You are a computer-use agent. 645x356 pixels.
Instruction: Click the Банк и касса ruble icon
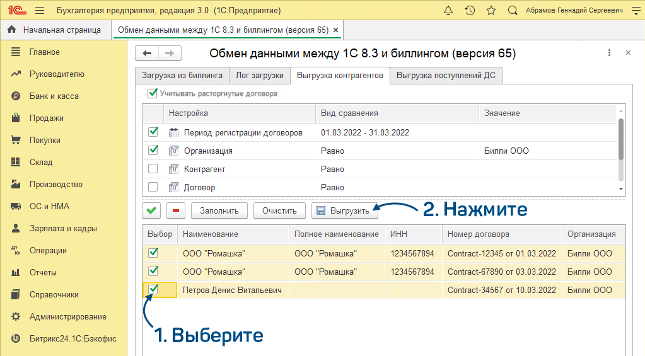(x=16, y=96)
